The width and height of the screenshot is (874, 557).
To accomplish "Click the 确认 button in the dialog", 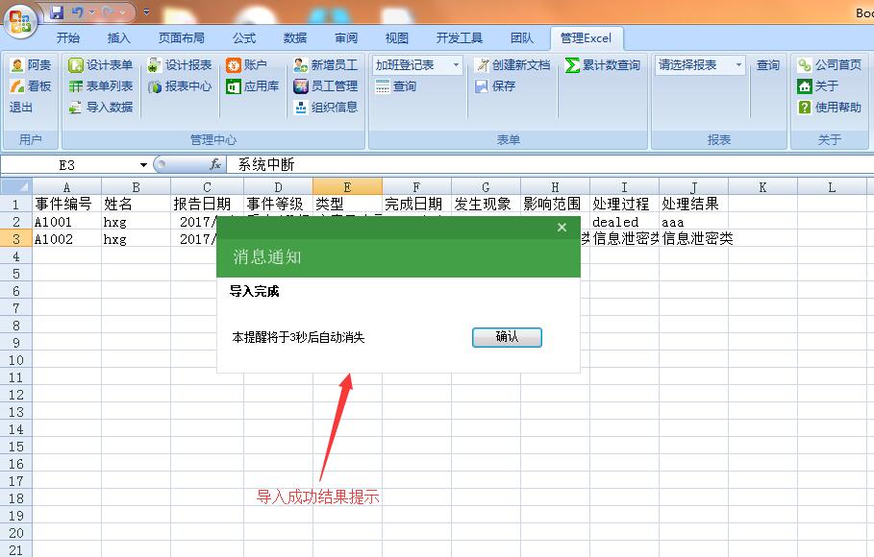I will (x=507, y=337).
